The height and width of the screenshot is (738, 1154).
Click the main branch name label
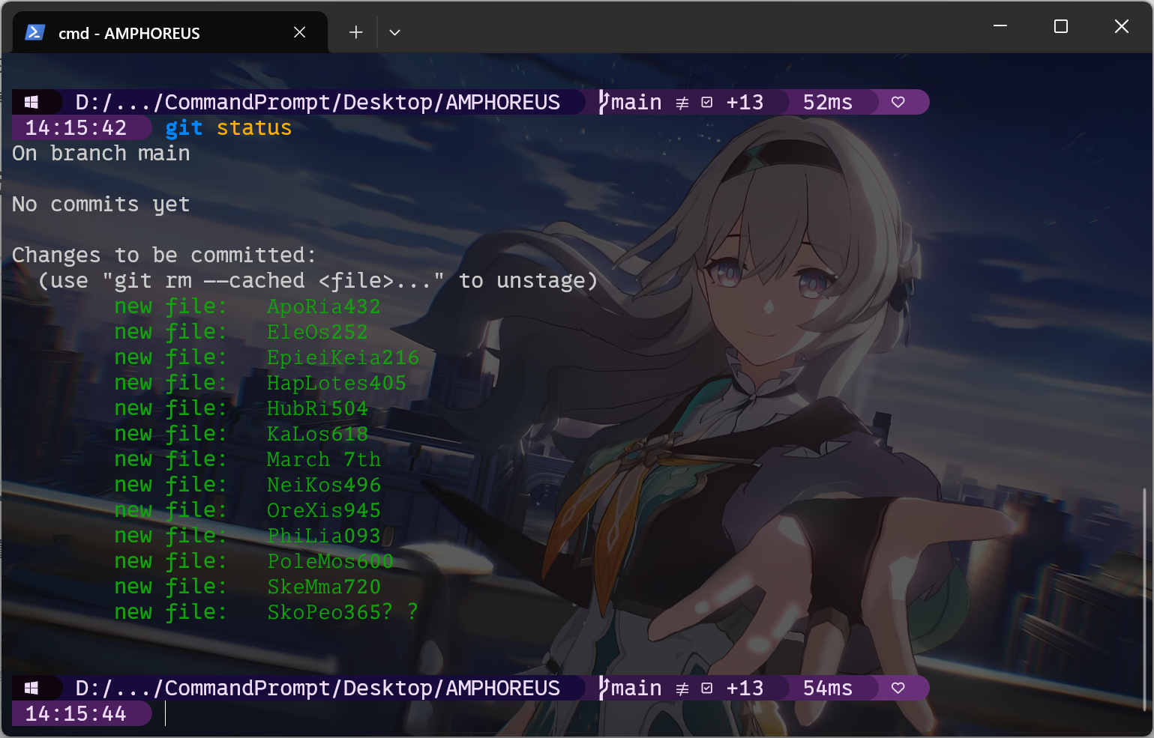tap(636, 102)
